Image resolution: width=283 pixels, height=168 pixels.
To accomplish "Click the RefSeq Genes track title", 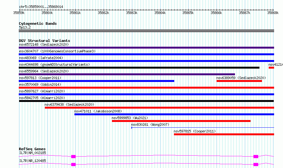I will [x=32, y=149].
